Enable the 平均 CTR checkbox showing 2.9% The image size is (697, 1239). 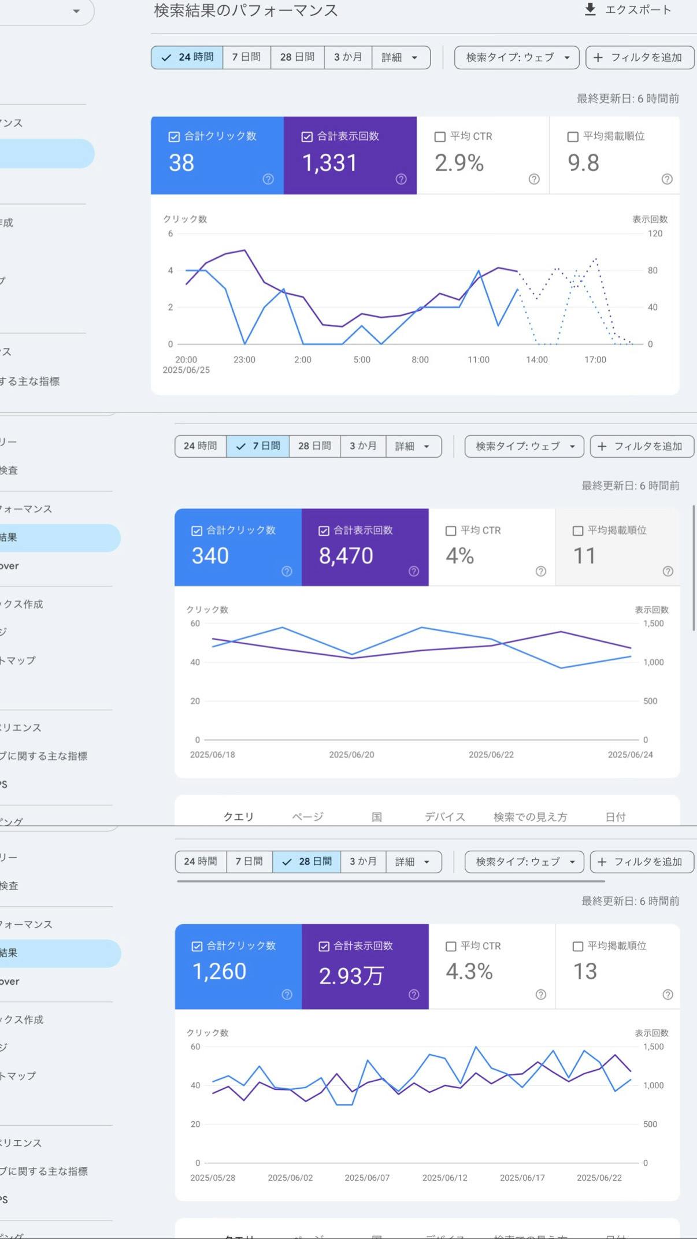pos(440,137)
